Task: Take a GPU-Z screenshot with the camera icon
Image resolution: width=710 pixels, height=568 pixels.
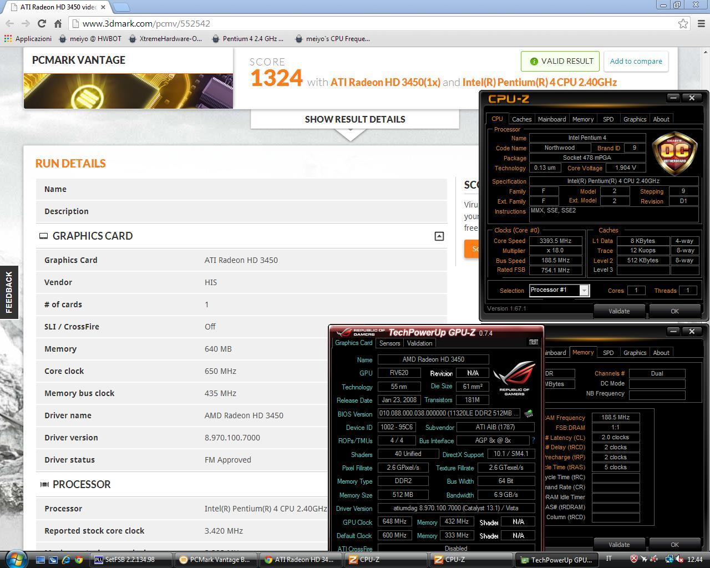Action: [533, 342]
